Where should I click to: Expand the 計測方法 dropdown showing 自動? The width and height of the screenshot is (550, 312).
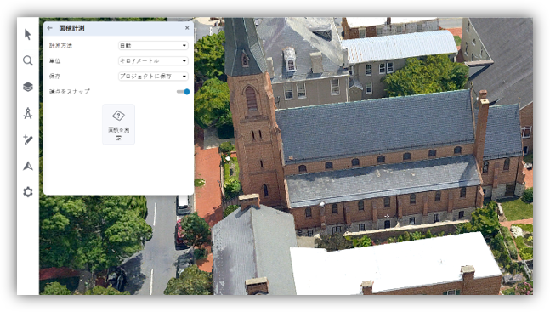point(153,45)
